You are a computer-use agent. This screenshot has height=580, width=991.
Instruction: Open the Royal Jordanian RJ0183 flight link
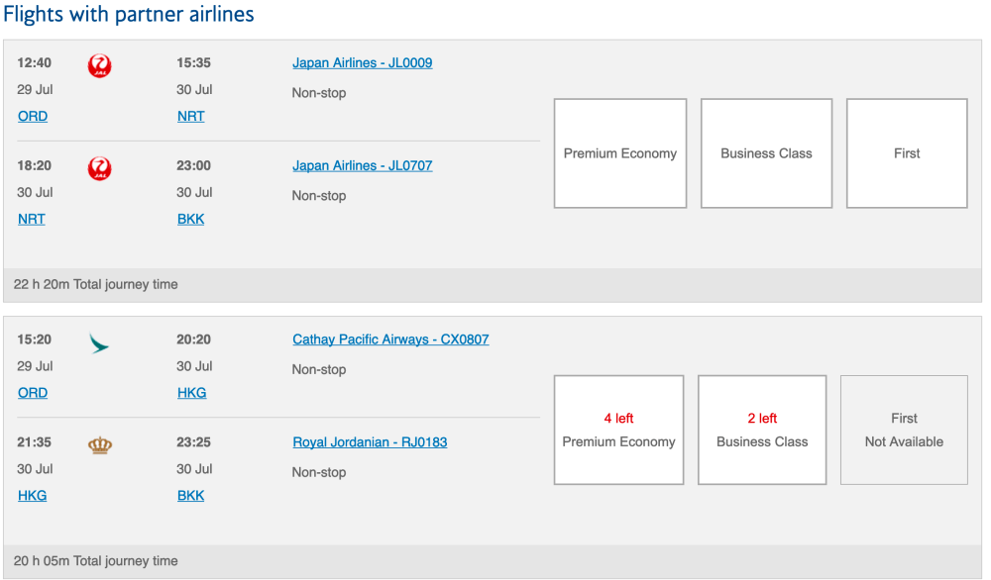pyautogui.click(x=370, y=442)
